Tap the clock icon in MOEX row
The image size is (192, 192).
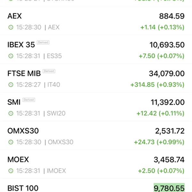tap(11, 171)
